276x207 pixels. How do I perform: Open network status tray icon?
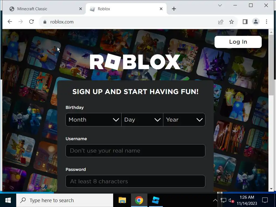223,200
